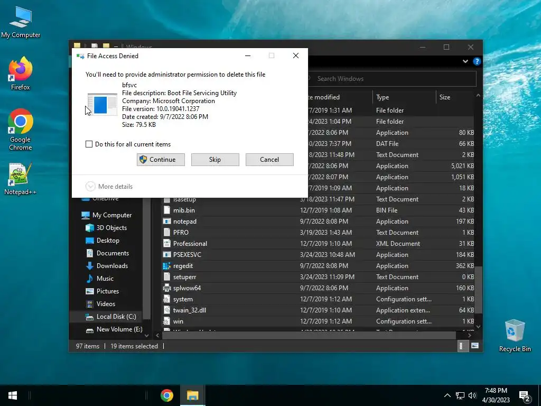Open the Recycle Bin on desktop
This screenshot has width=541, height=406.
[x=515, y=336]
